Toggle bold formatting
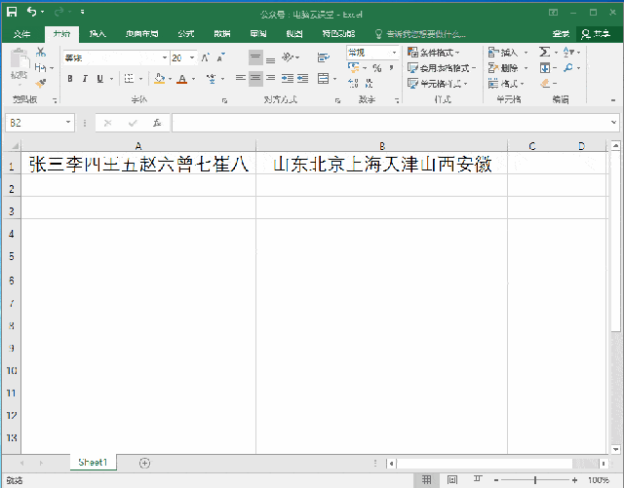 pyautogui.click(x=70, y=78)
